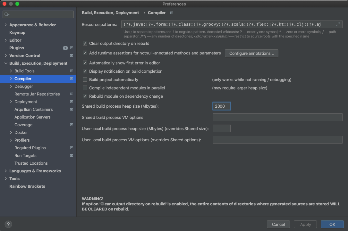348x231 pixels.
Task: Collapse the Build, Execution, Deployment section
Action: point(5,63)
